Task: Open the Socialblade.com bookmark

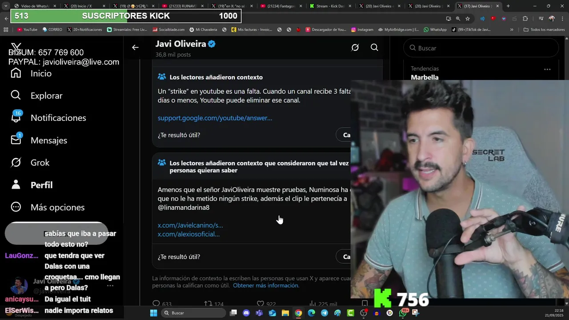Action: [x=168, y=30]
